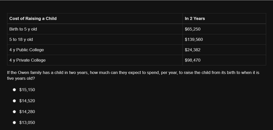Click the $14,280 answer label
The width and height of the screenshot is (273, 130).
(27, 112)
